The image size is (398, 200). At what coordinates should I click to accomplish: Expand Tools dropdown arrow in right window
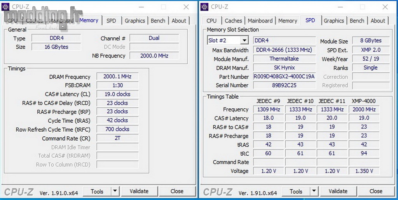[314, 191]
